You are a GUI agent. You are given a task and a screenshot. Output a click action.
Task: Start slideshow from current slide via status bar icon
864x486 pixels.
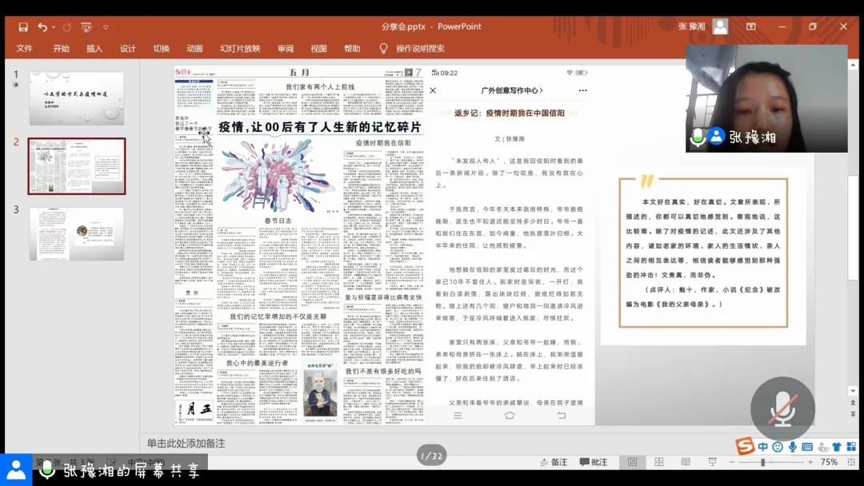coord(713,462)
